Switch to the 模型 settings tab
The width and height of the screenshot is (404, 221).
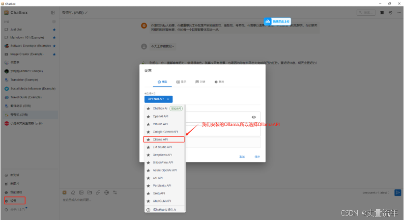click(x=163, y=82)
